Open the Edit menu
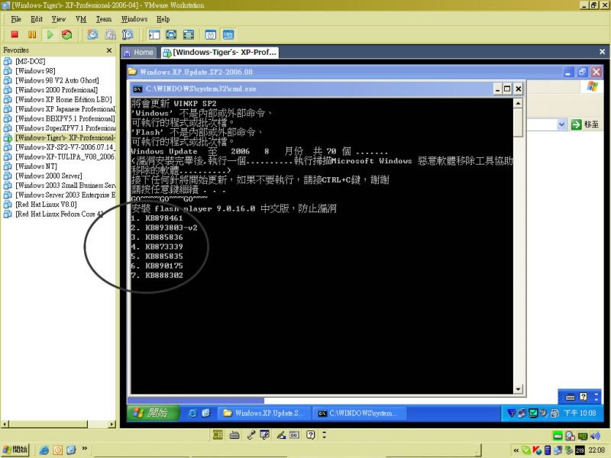The height and width of the screenshot is (458, 611). click(x=37, y=19)
